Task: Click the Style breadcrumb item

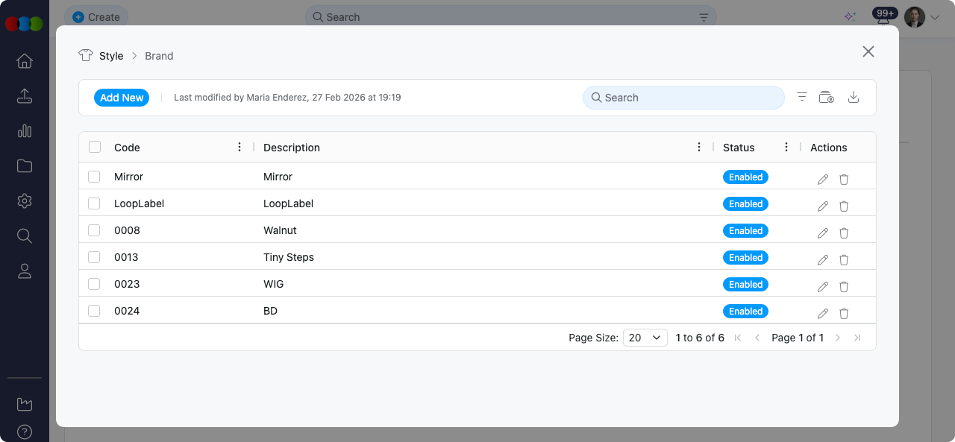Action: (111, 56)
